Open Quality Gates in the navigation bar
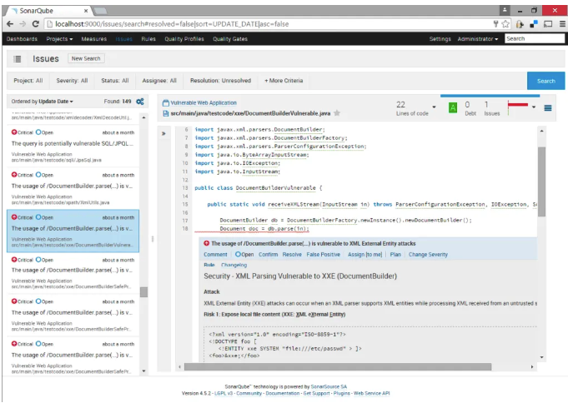Image resolution: width=568 pixels, height=403 pixels. pos(230,38)
